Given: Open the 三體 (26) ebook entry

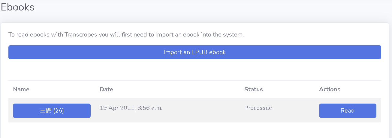Looking at the screenshot, I should click(x=52, y=111).
